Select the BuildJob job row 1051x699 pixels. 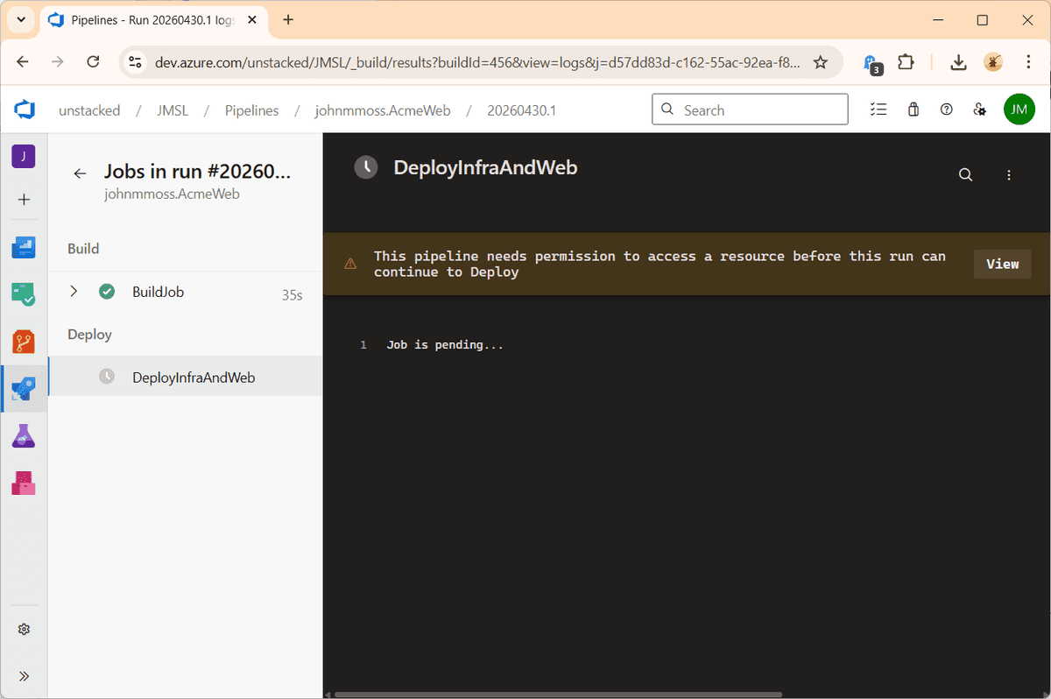tap(185, 293)
